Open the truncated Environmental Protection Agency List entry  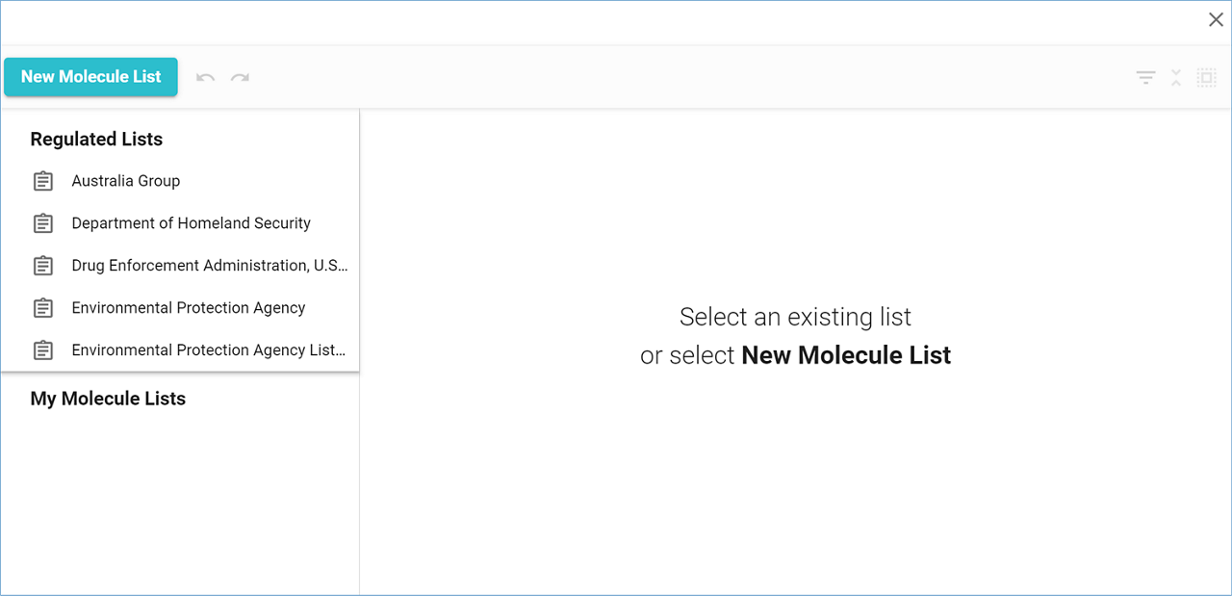click(208, 350)
